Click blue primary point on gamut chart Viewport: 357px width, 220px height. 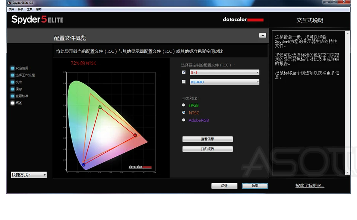(x=83, y=164)
